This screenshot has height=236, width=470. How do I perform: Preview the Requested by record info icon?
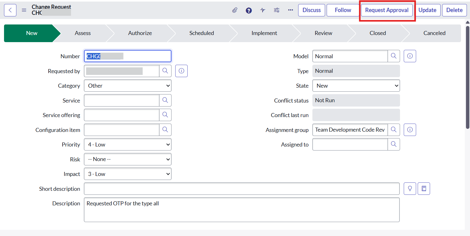pos(181,71)
